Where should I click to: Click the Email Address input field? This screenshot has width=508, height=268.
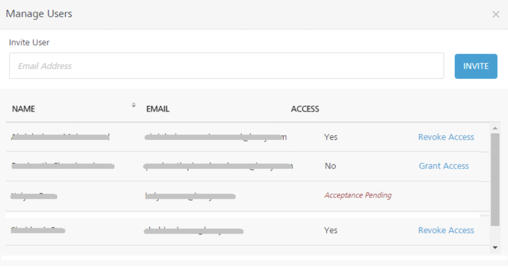point(226,66)
